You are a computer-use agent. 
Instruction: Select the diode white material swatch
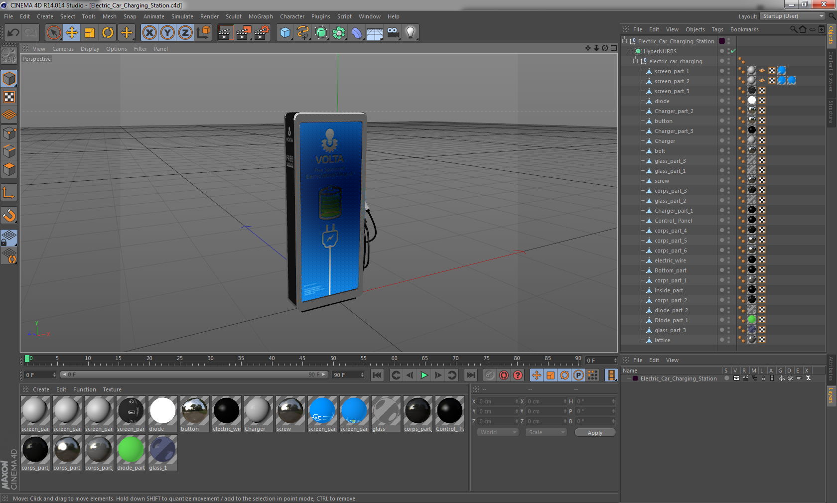point(162,414)
